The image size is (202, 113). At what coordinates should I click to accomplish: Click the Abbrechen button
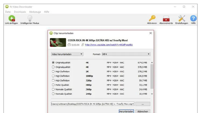(142, 111)
